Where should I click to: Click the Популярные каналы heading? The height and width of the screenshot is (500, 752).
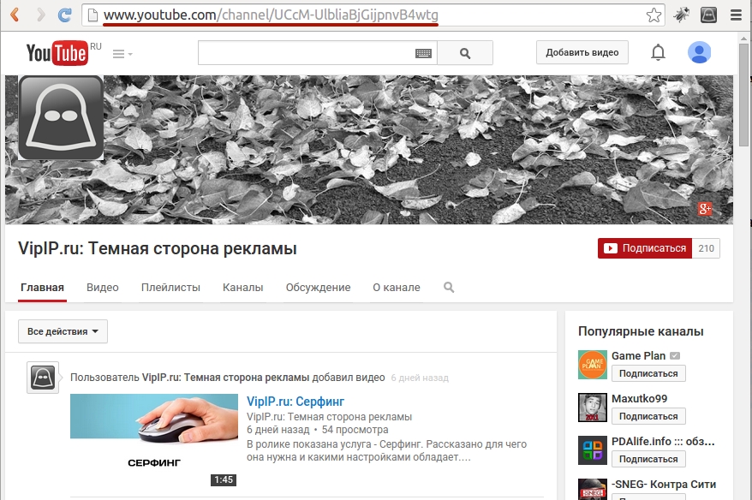(x=641, y=331)
